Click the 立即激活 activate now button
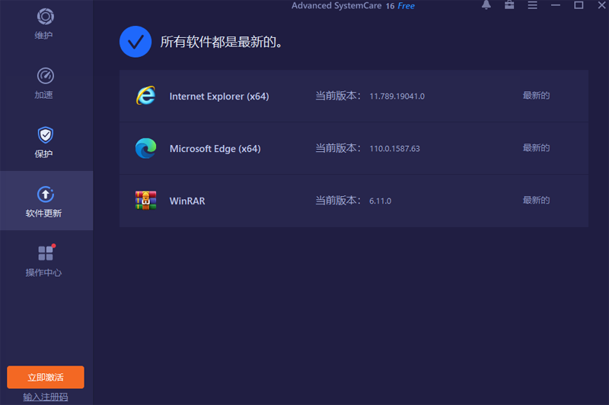This screenshot has height=405, width=609. click(x=46, y=378)
